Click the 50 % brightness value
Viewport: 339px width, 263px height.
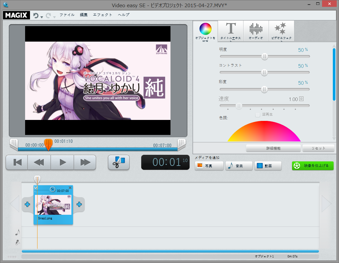coord(303,50)
